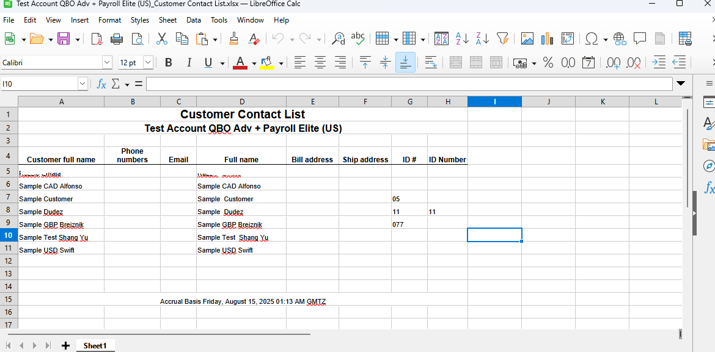Format as percent with % icon
The width and height of the screenshot is (715, 352).
(x=548, y=62)
